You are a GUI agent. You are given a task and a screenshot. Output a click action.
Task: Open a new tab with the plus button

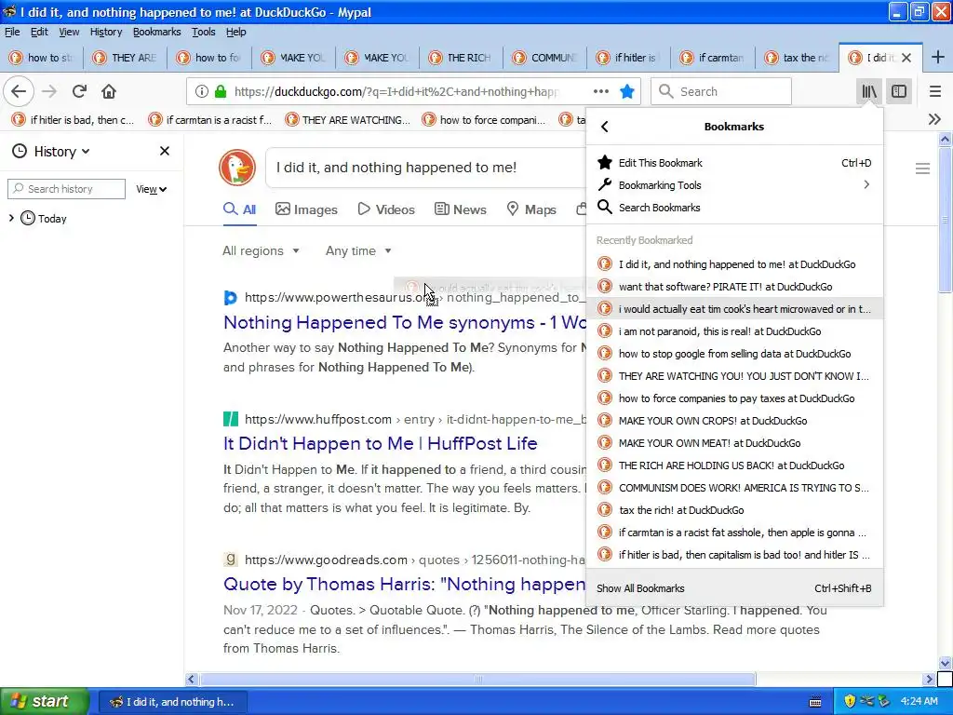tap(937, 57)
